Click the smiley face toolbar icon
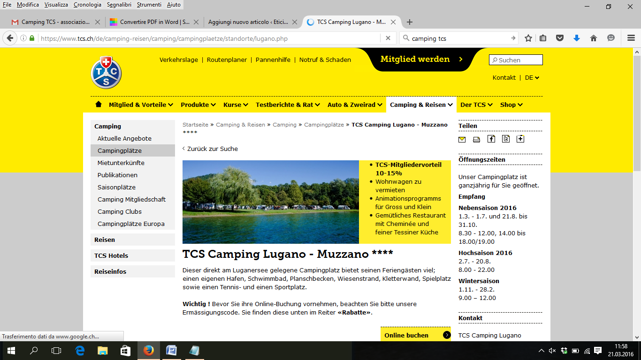641x360 pixels. point(611,38)
